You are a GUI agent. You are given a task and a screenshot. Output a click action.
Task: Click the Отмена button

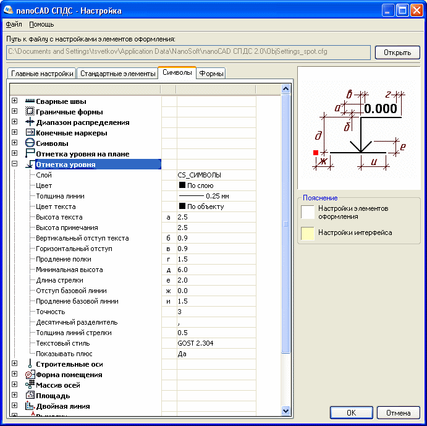(398, 412)
